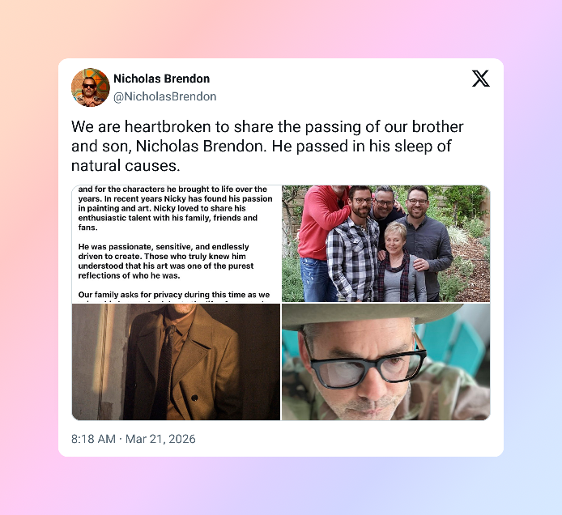The height and width of the screenshot is (515, 562).
Task: Click the X logo on the tweet card
Action: (481, 79)
